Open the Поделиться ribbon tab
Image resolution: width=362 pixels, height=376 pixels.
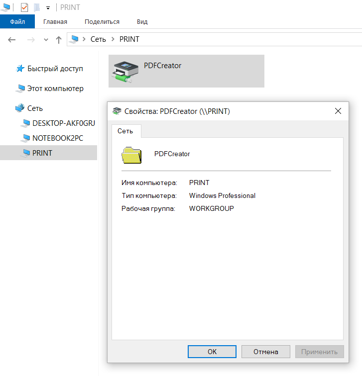(102, 21)
